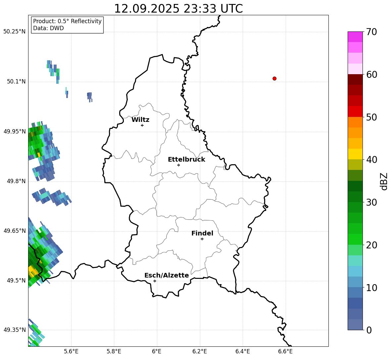Image resolution: width=392 pixels, height=358 pixels.
Task: Click the 5.8°E longitude label
Action: point(114,351)
